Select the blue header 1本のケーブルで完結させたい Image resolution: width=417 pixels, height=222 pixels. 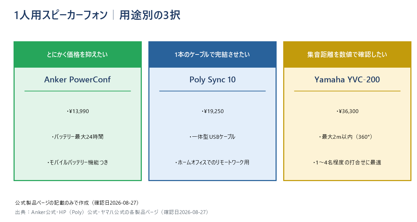coord(212,54)
